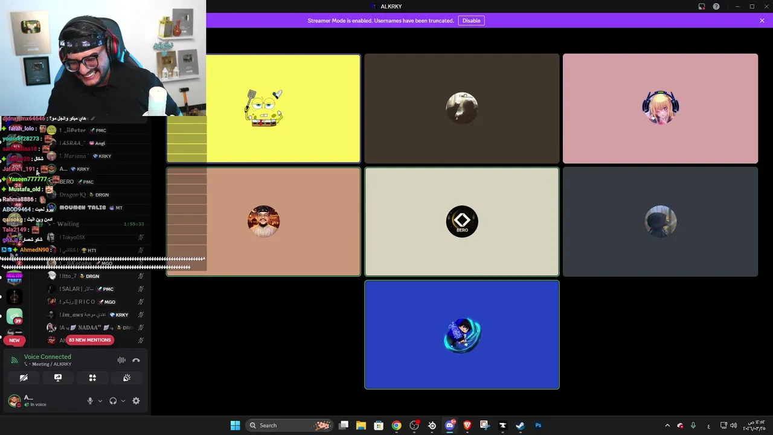Click muted mic icon beside !Itto_7
Viewport: 773px width, 435px height.
tap(141, 276)
